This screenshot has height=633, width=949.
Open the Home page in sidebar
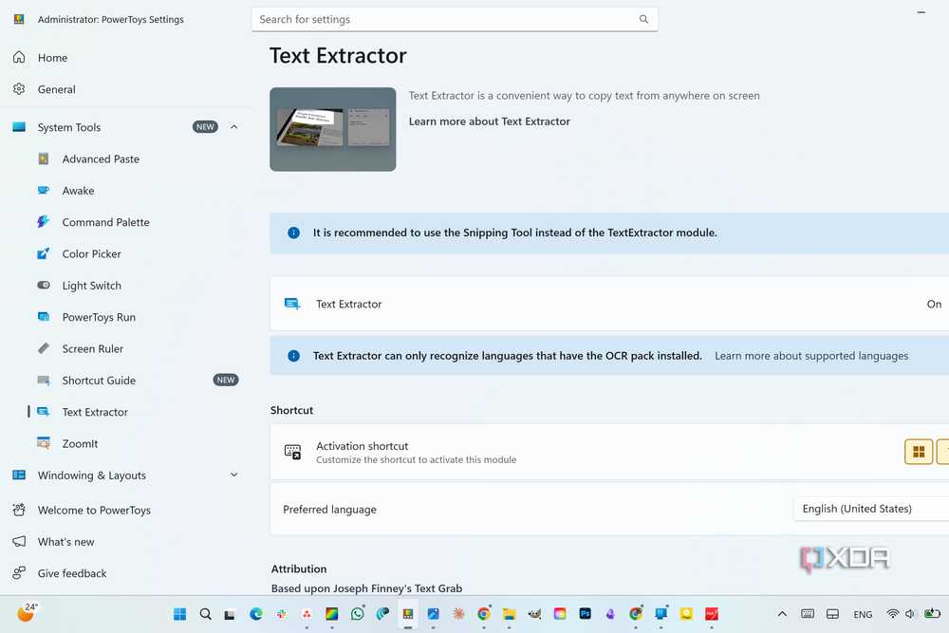[52, 58]
